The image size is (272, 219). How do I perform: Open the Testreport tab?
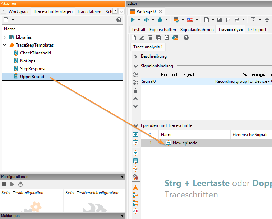click(x=257, y=30)
